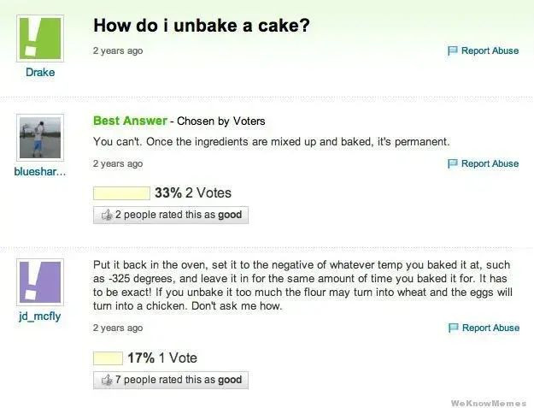Report abuse on the best answer
The image size is (534, 408).
coord(490,163)
